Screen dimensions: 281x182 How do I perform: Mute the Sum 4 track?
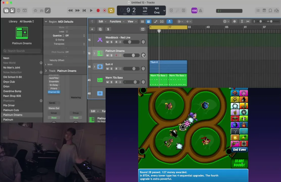click(x=107, y=69)
